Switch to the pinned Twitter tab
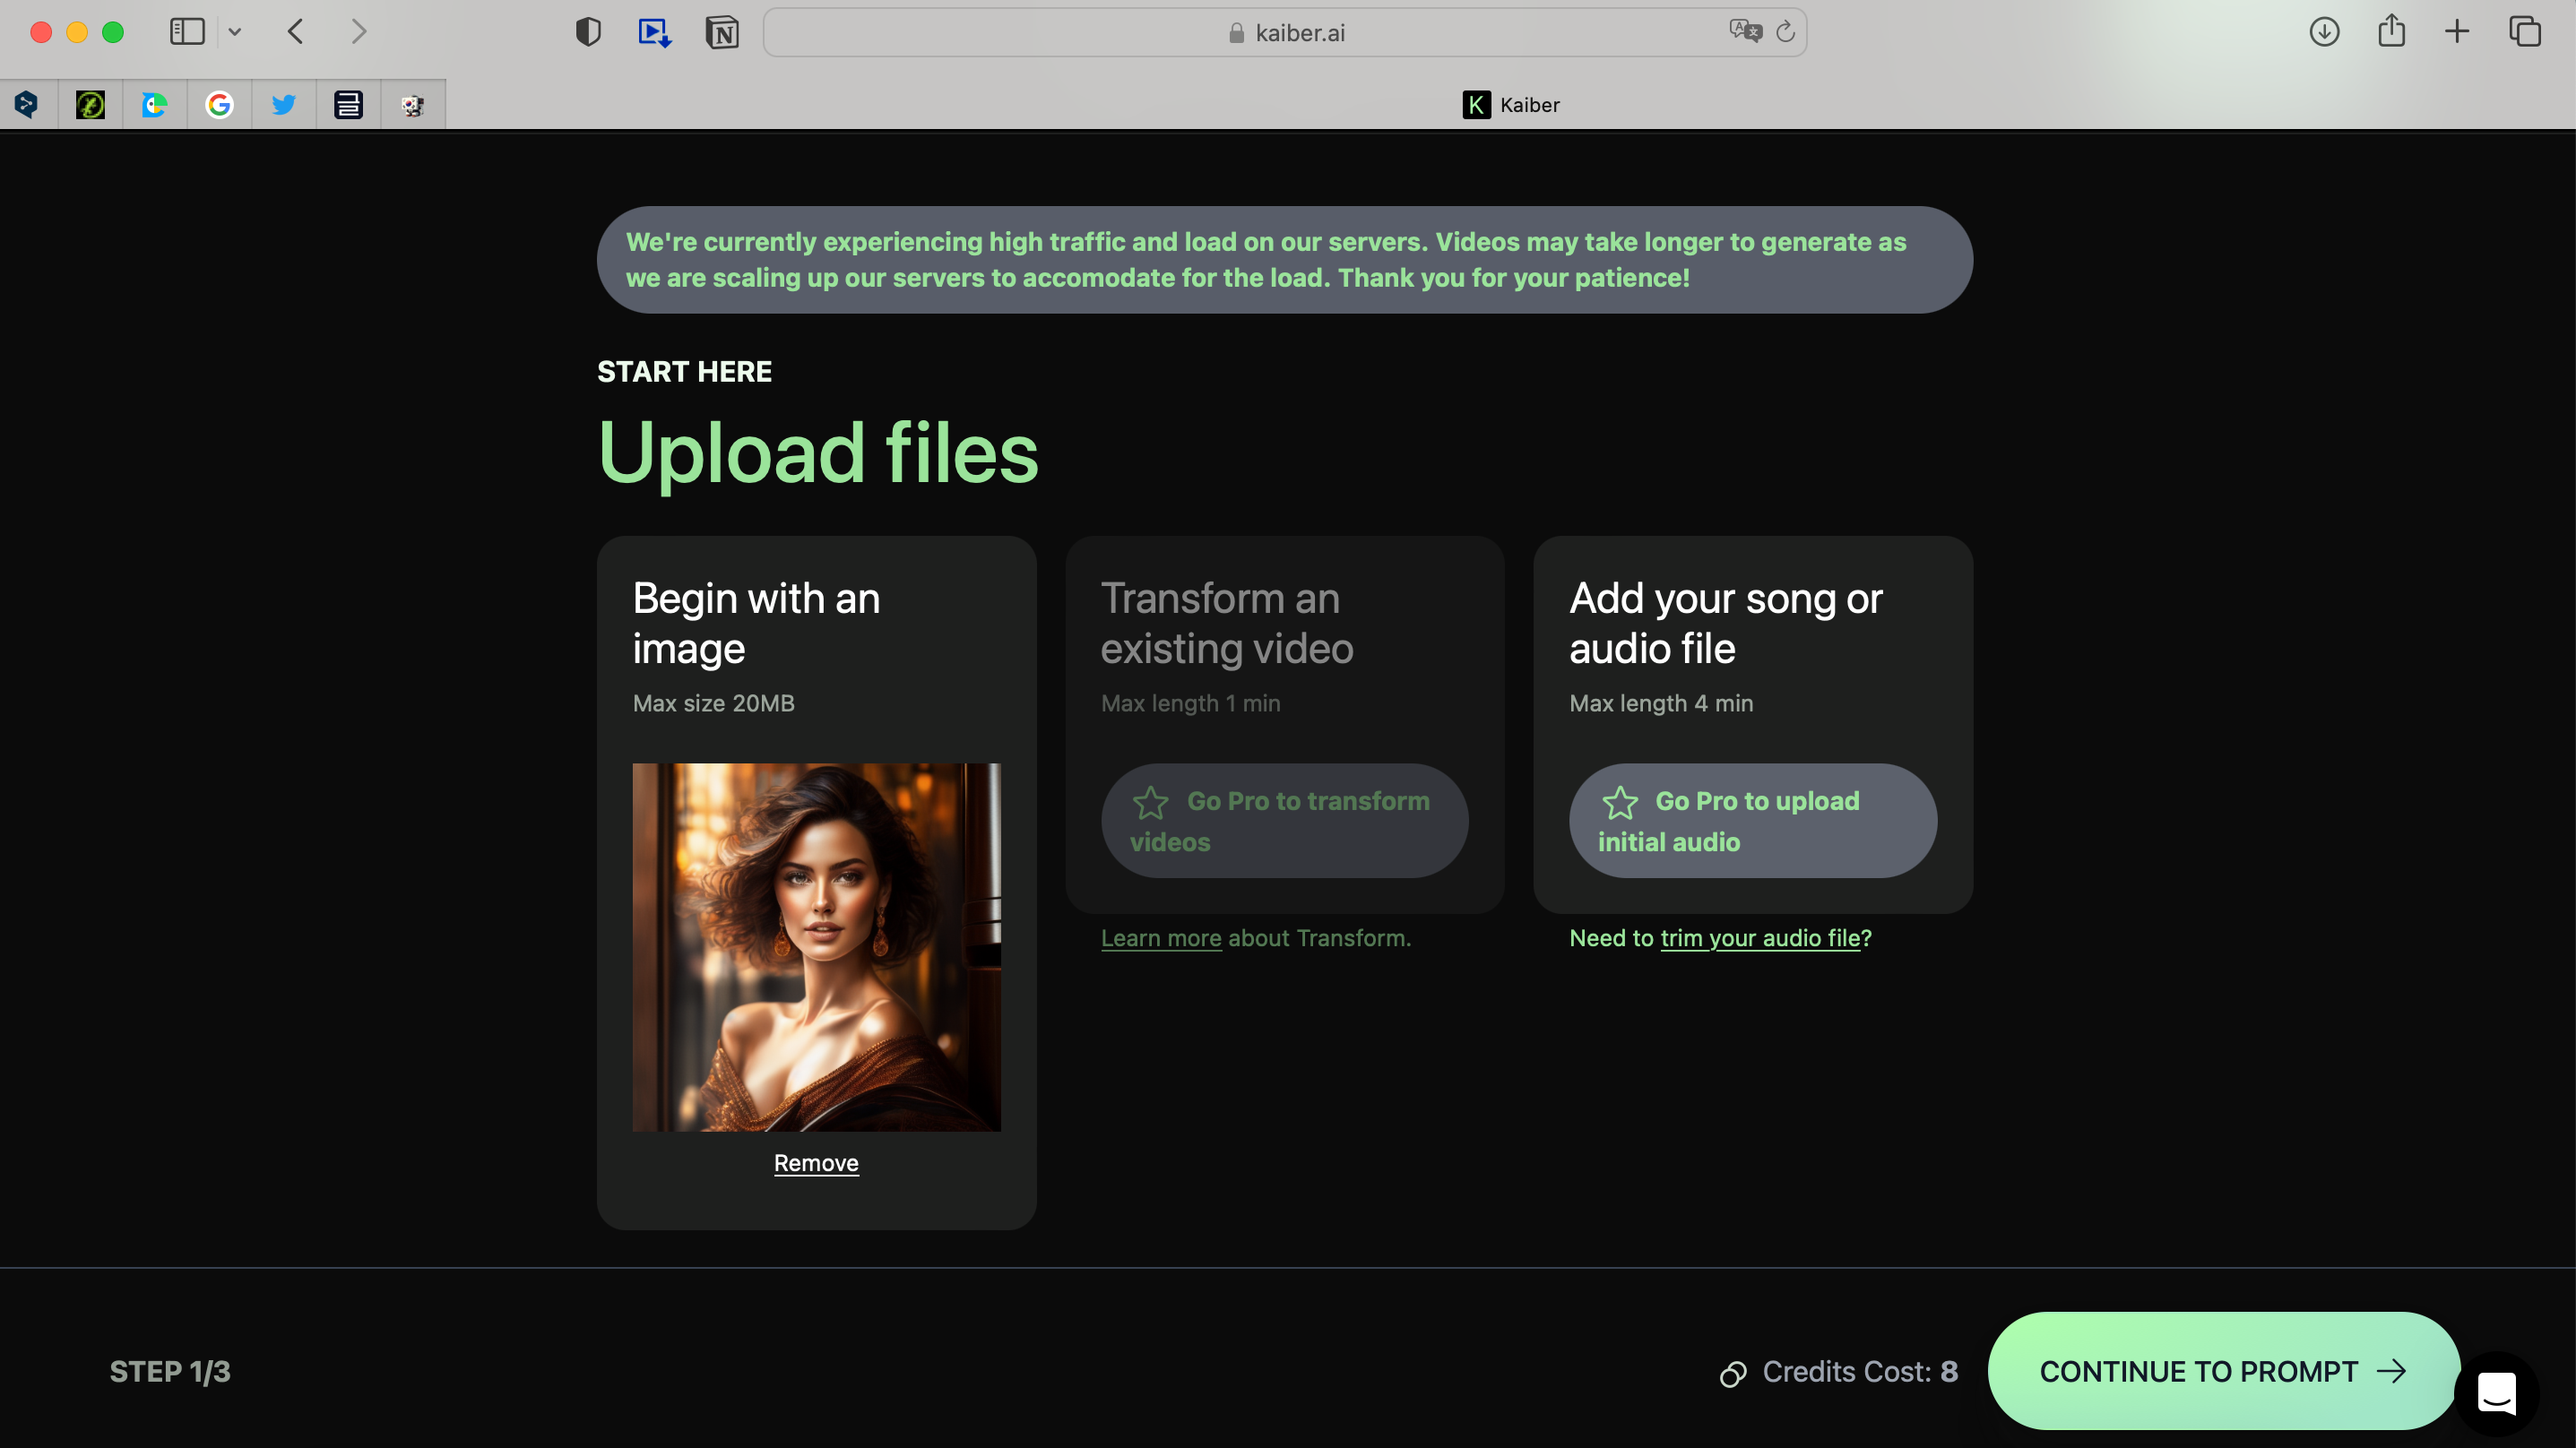 coord(284,105)
